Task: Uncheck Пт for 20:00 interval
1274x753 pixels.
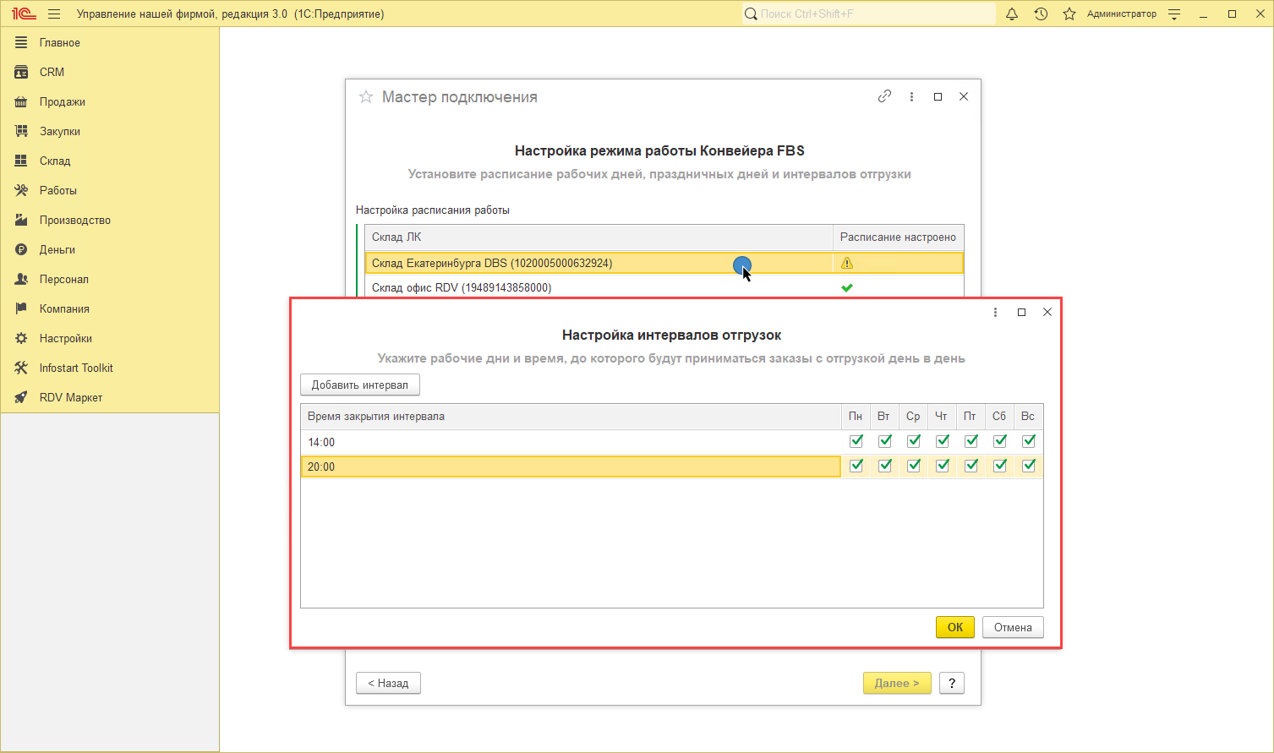Action: click(971, 466)
